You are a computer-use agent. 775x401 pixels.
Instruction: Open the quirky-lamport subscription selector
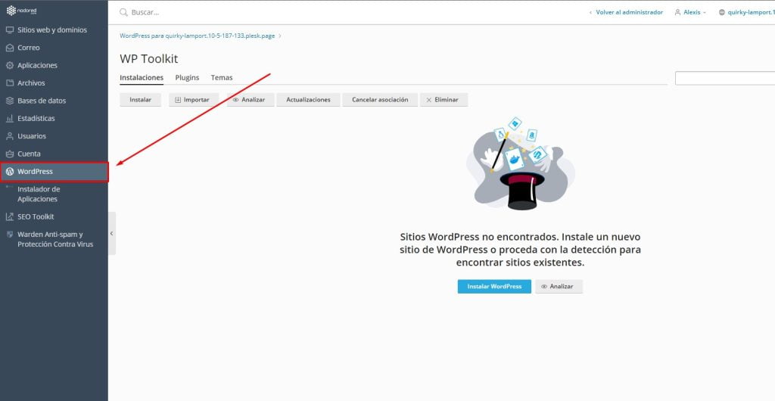tap(747, 12)
